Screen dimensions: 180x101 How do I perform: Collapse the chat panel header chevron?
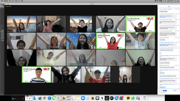[x=159, y=6]
